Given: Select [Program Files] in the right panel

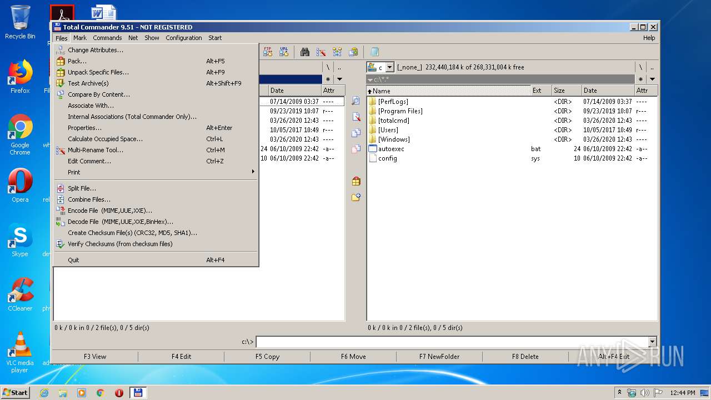Looking at the screenshot, I should [400, 111].
